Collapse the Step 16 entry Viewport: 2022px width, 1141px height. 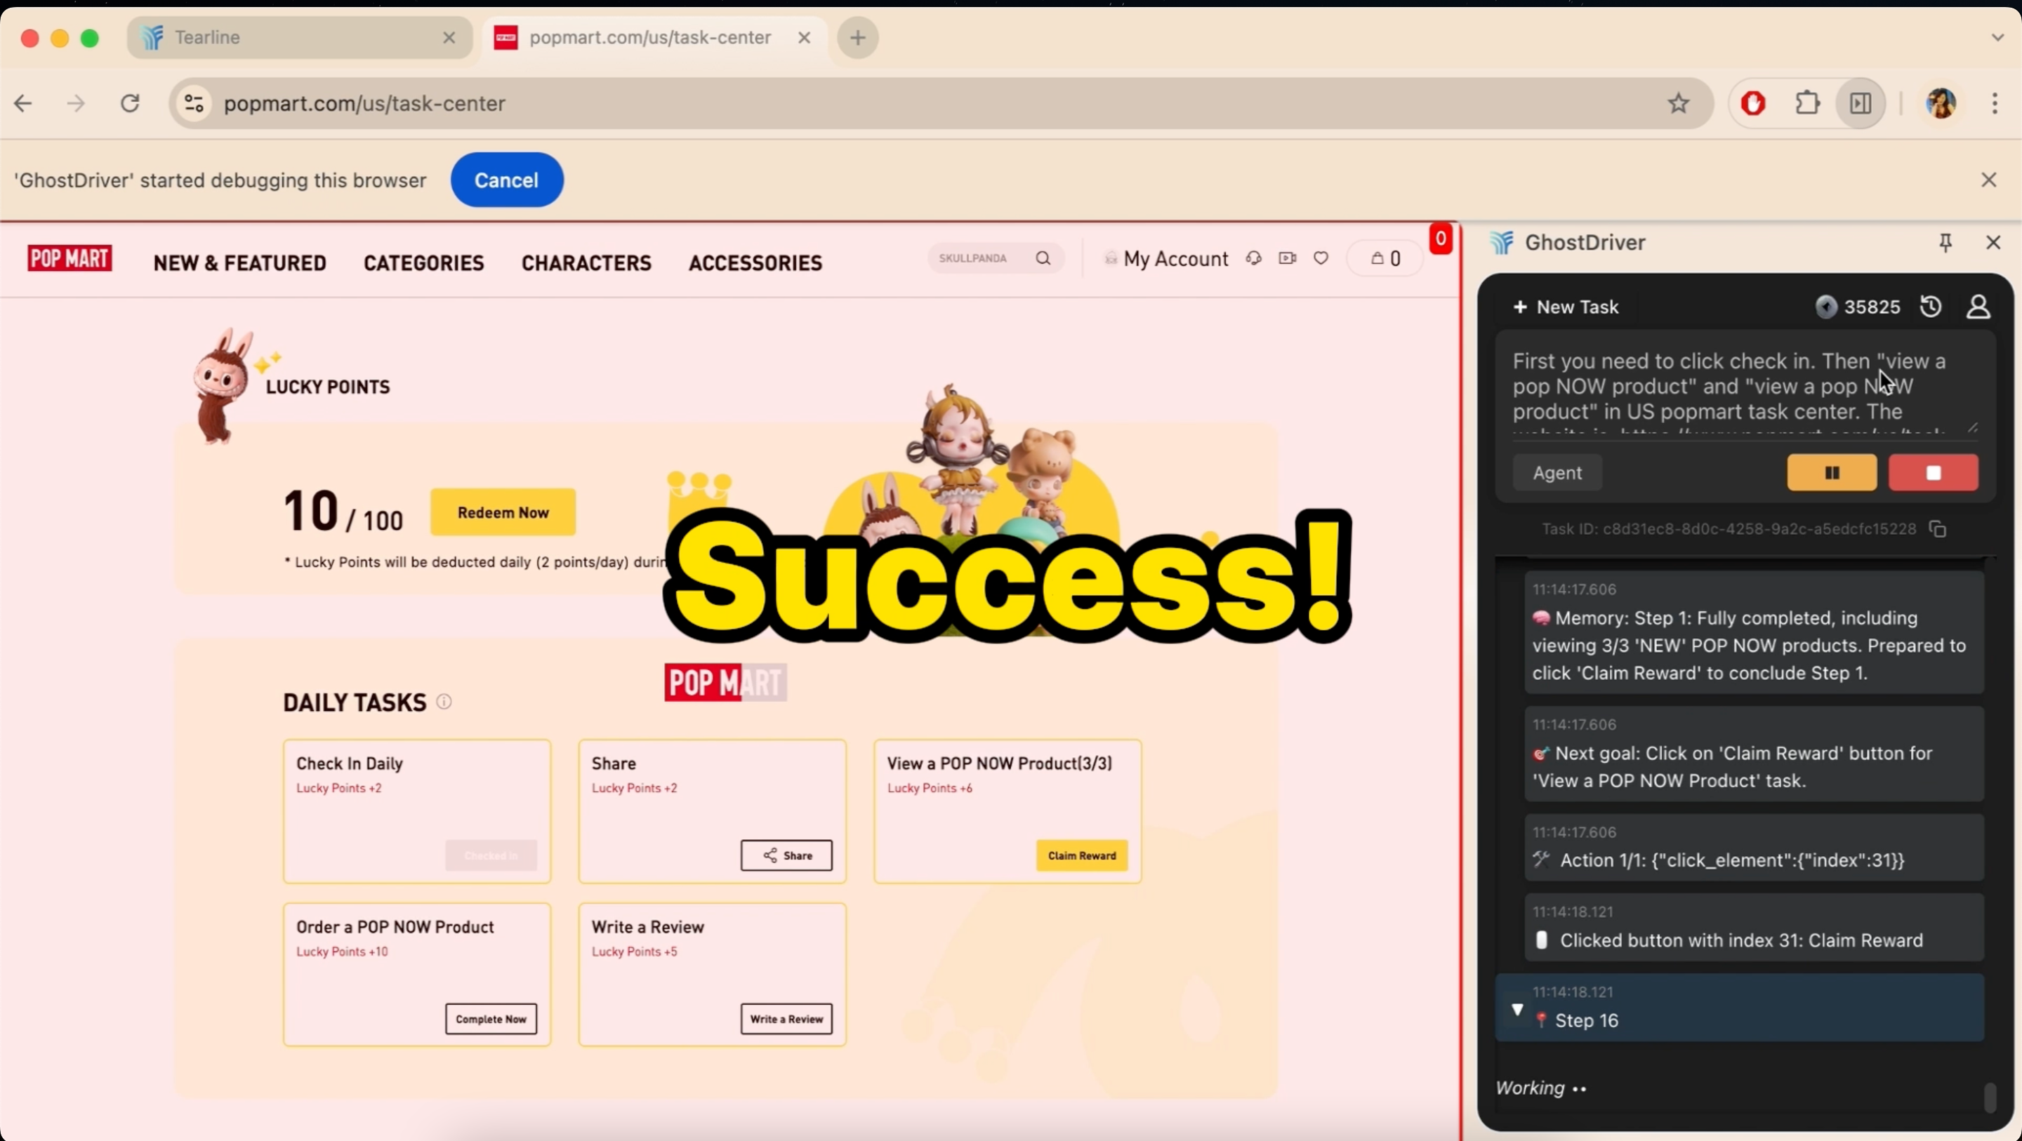point(1517,1009)
